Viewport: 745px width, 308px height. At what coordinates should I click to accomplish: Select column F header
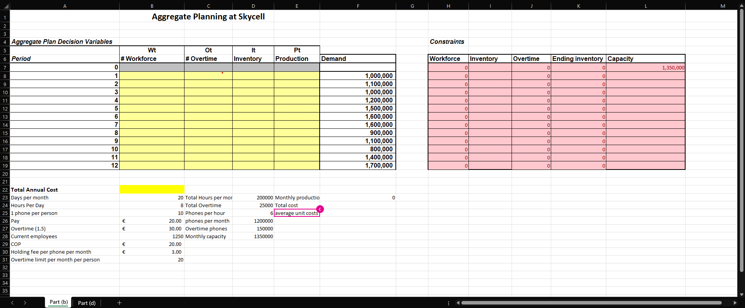pyautogui.click(x=358, y=6)
